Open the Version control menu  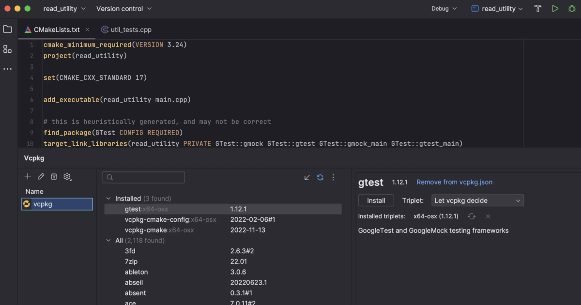pyautogui.click(x=123, y=8)
